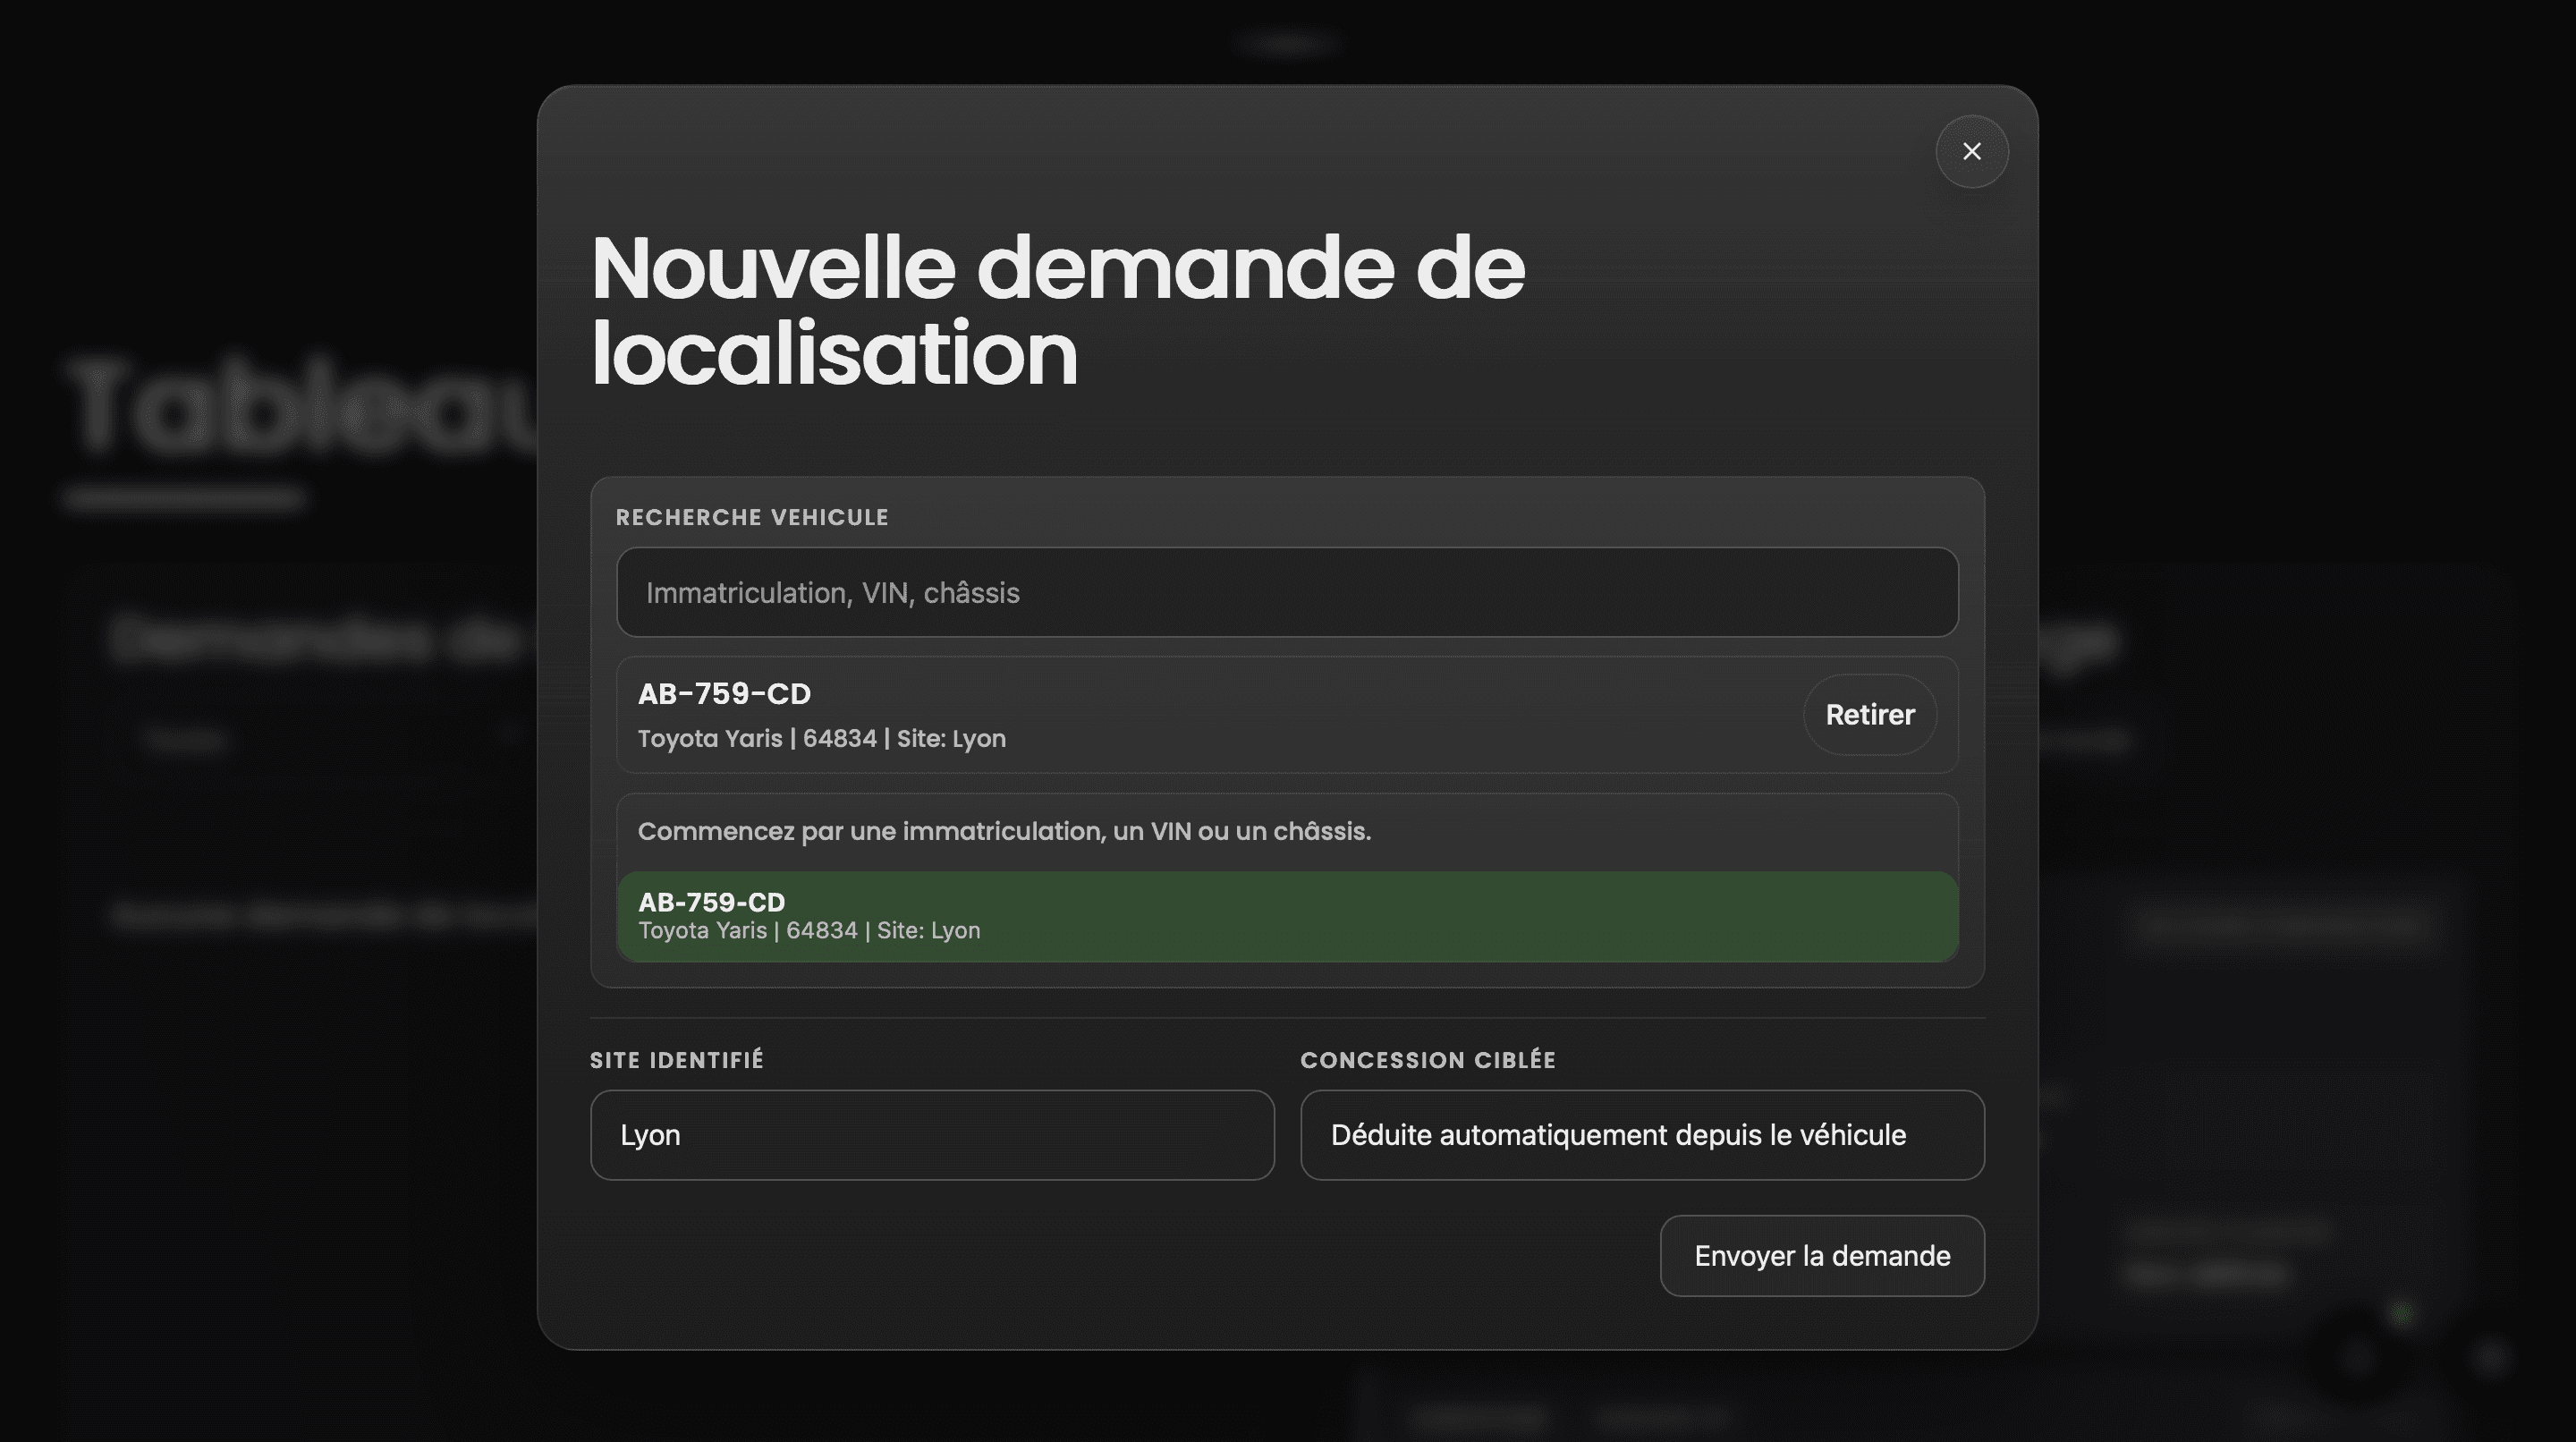Expand the Déduite automatiquement depuis le véhicule selector
Viewport: 2576px width, 1442px height.
(1641, 1135)
